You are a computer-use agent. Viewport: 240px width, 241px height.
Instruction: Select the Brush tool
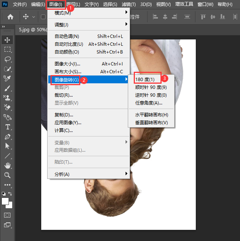[7, 88]
